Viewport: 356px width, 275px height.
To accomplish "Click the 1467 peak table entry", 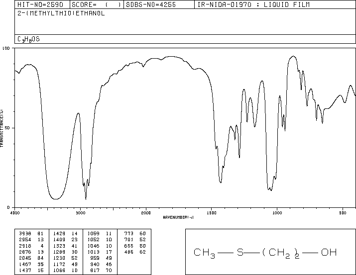I will click(31, 264).
